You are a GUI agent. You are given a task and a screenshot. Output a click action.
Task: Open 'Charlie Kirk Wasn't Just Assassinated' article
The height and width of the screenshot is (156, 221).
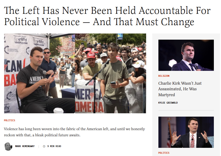(x=180, y=89)
